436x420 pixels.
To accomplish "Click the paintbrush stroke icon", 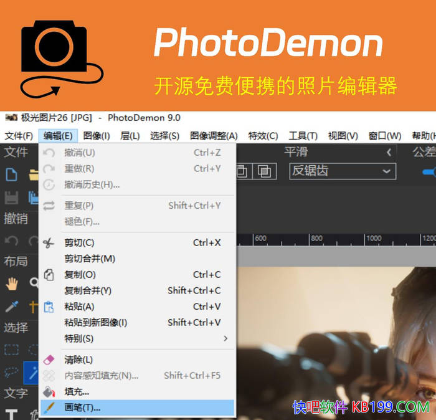I will 49,408.
